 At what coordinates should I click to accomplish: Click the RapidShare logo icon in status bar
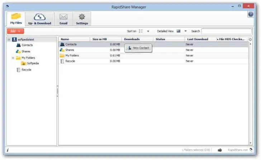tap(251, 150)
